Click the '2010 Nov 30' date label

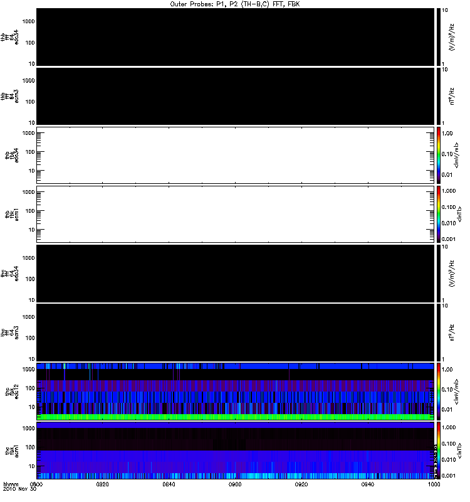20,489
